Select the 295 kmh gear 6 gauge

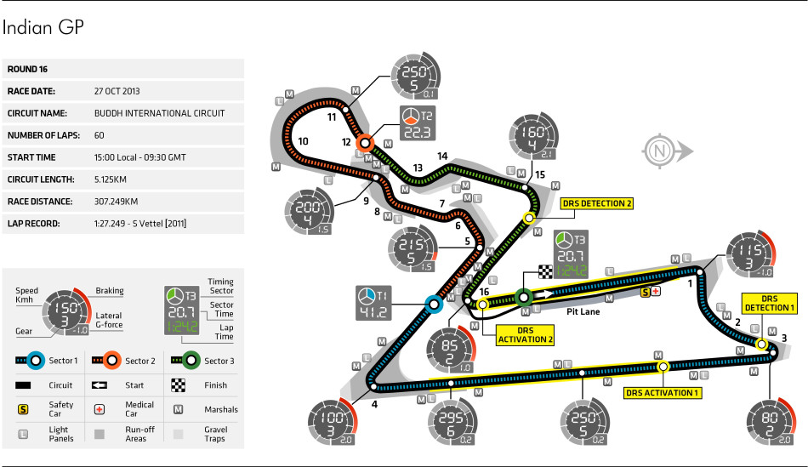click(452, 423)
